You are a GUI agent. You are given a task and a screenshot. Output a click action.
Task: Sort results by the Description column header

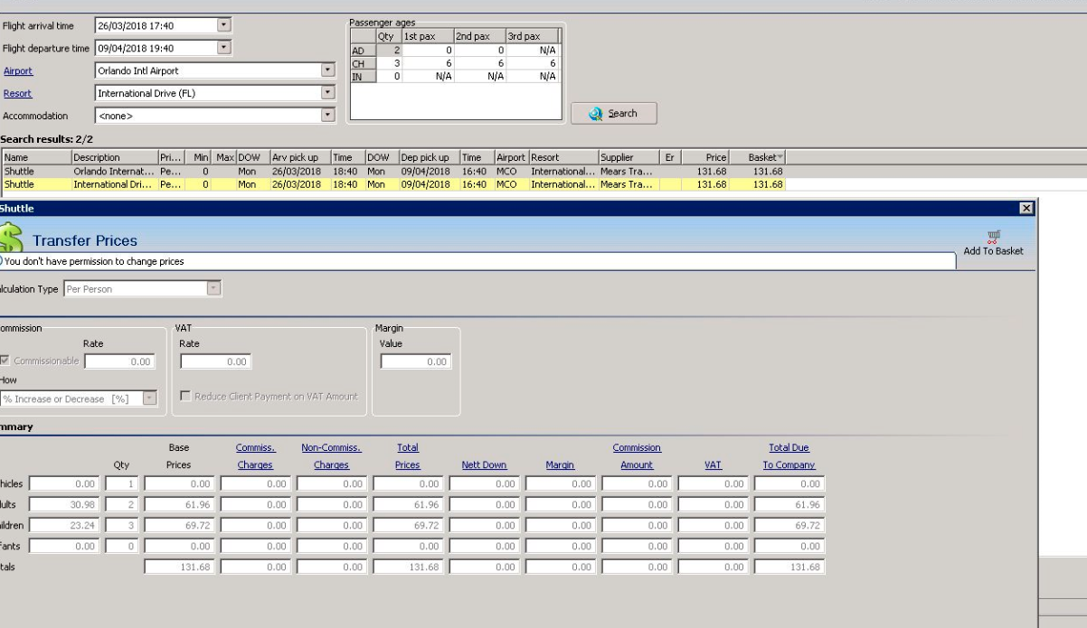click(113, 157)
